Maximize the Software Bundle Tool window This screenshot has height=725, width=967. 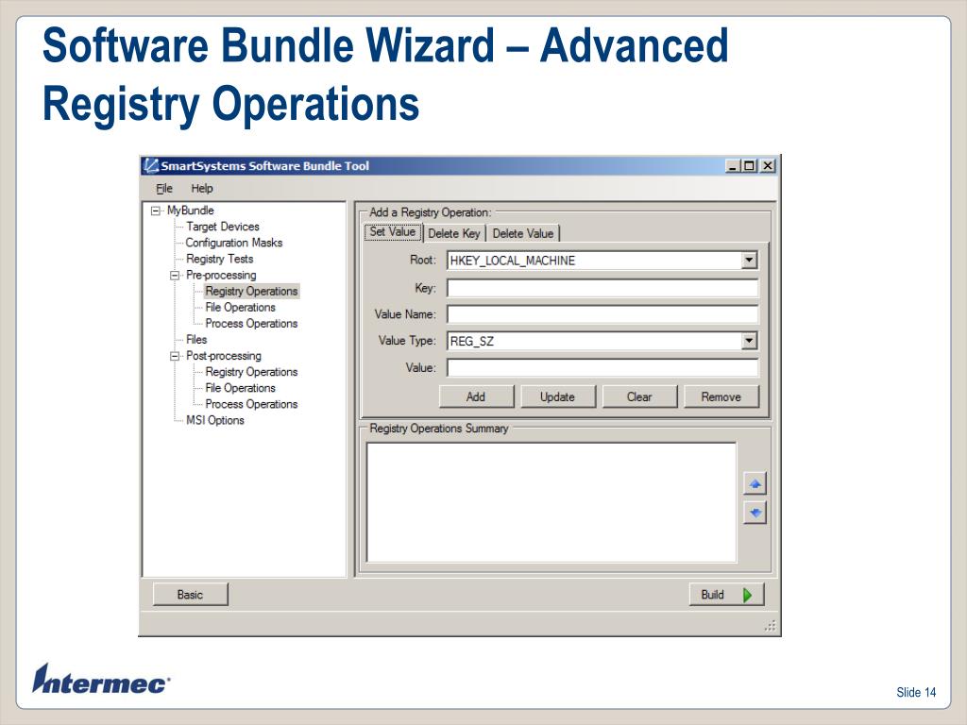[749, 166]
